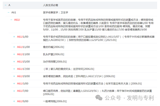Open the A61J15/00 classification code
Viewport: 160px width, 106px height.
(23, 62)
